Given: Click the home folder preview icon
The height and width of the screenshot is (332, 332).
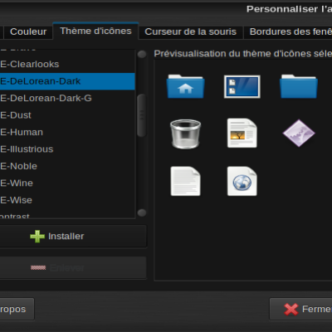Looking at the screenshot, I should pyautogui.click(x=185, y=86).
